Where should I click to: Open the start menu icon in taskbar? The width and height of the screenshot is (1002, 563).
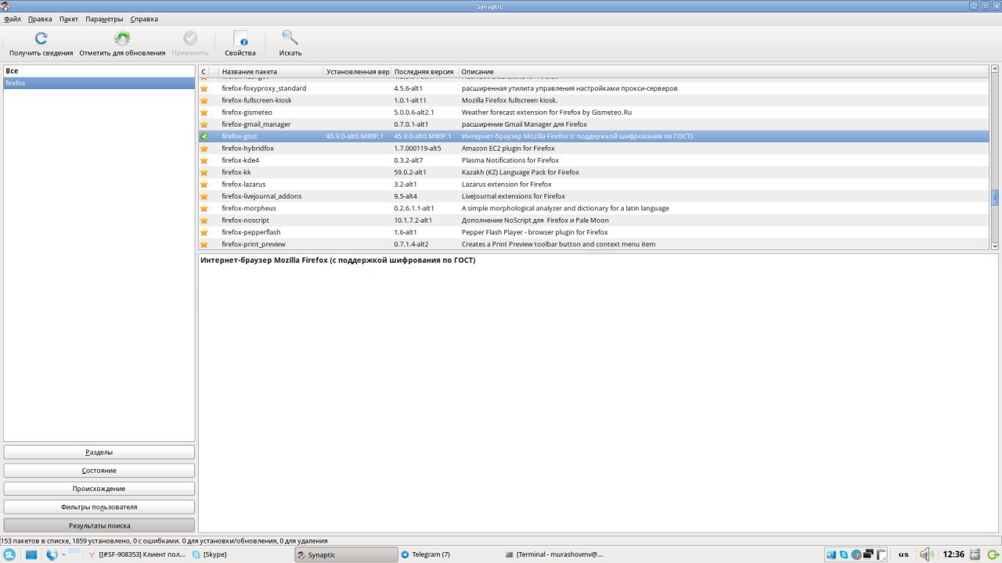pyautogui.click(x=9, y=554)
